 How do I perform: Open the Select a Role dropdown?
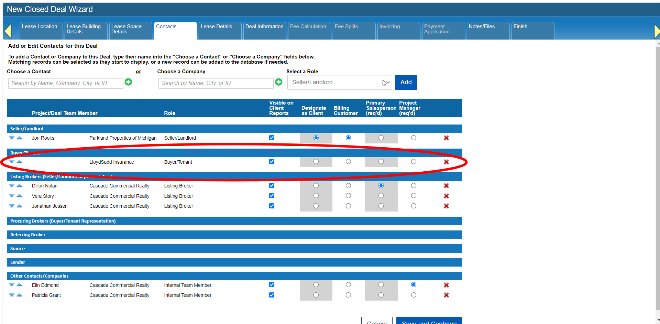(x=340, y=82)
